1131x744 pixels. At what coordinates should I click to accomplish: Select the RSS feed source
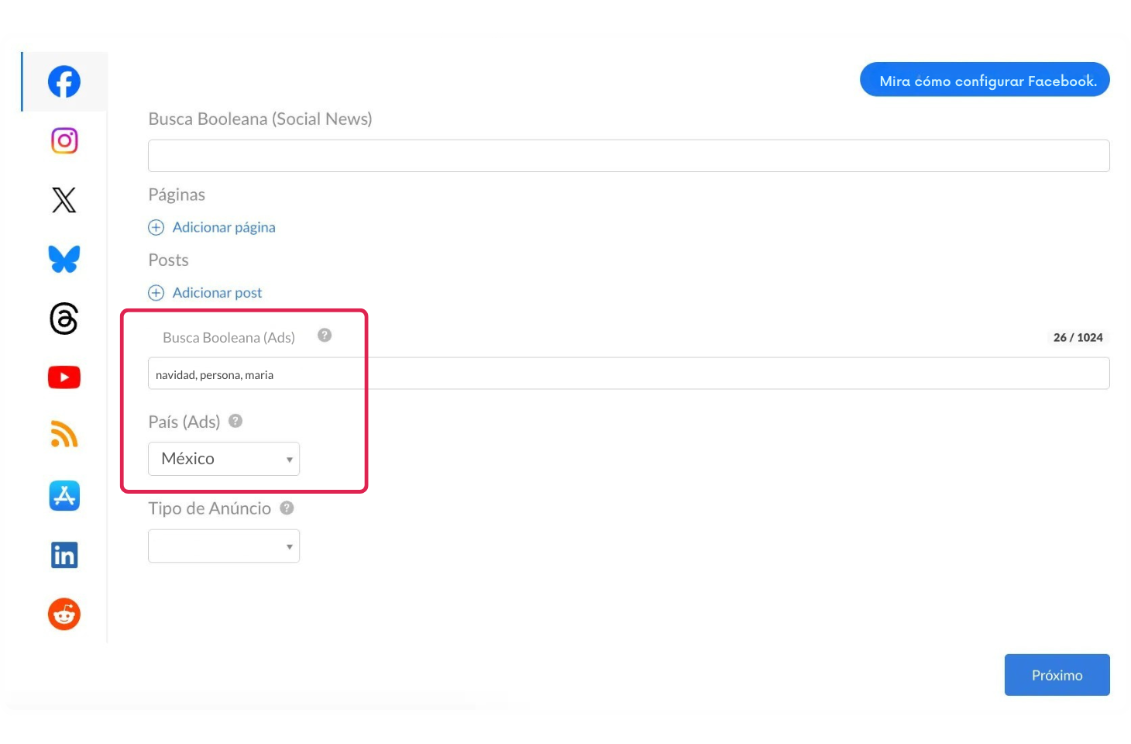pyautogui.click(x=64, y=436)
